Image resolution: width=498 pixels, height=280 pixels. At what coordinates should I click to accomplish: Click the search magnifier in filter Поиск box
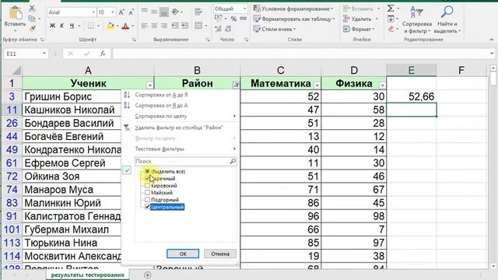click(233, 161)
